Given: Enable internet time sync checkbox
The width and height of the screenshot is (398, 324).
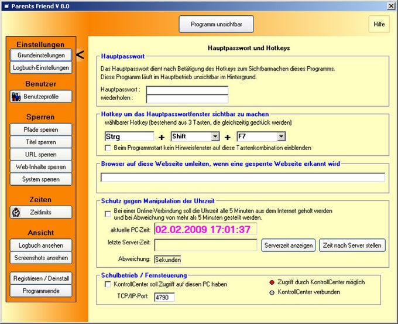Looking at the screenshot, I should (x=108, y=214).
